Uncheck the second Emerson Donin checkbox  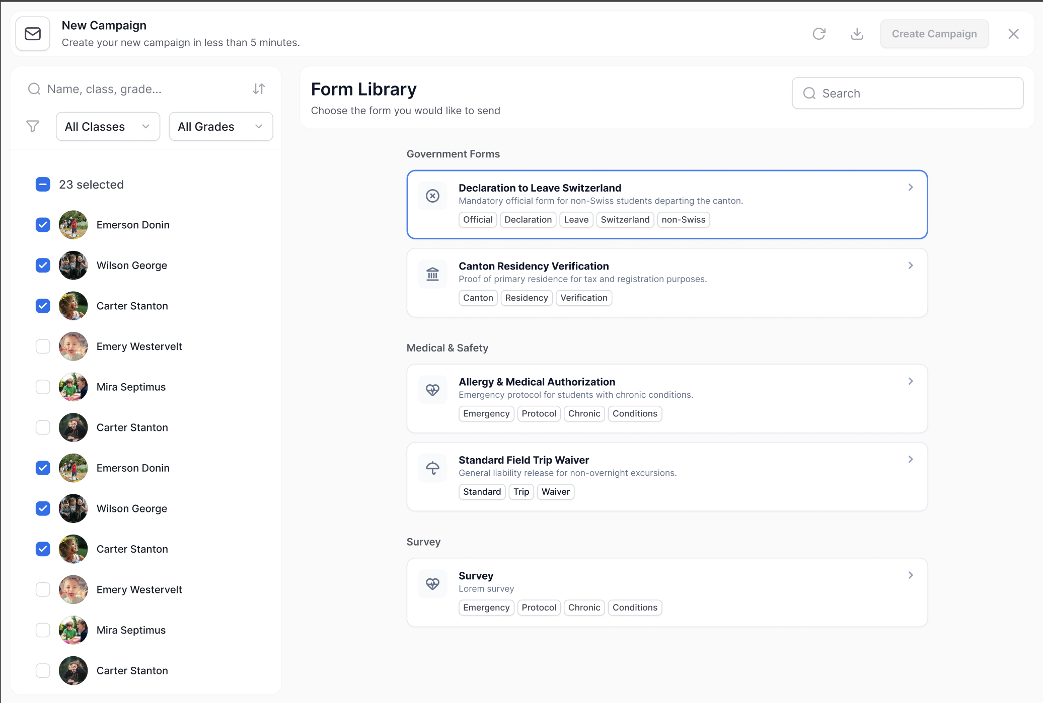tap(43, 468)
